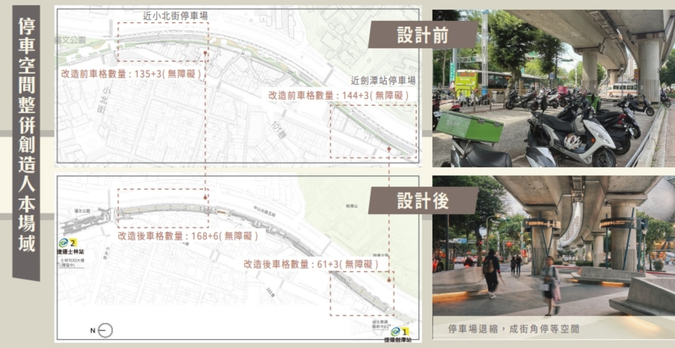Image resolution: width=675 pixels, height=348 pixels.
Task: Click the yellow number 1 station badge
Action: 405,332
